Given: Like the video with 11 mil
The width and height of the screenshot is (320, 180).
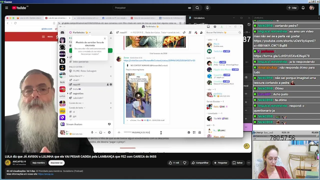Looking at the screenshot, I should point(174,163).
